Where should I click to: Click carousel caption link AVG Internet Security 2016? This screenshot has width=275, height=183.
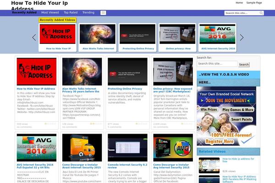[x=218, y=48]
